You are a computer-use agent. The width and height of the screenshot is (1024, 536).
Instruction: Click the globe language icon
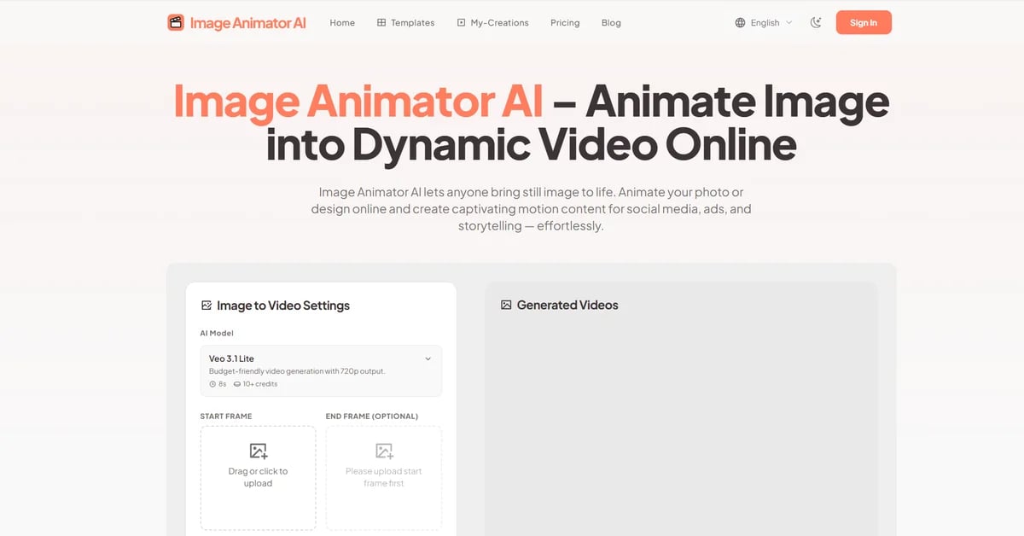pyautogui.click(x=740, y=23)
